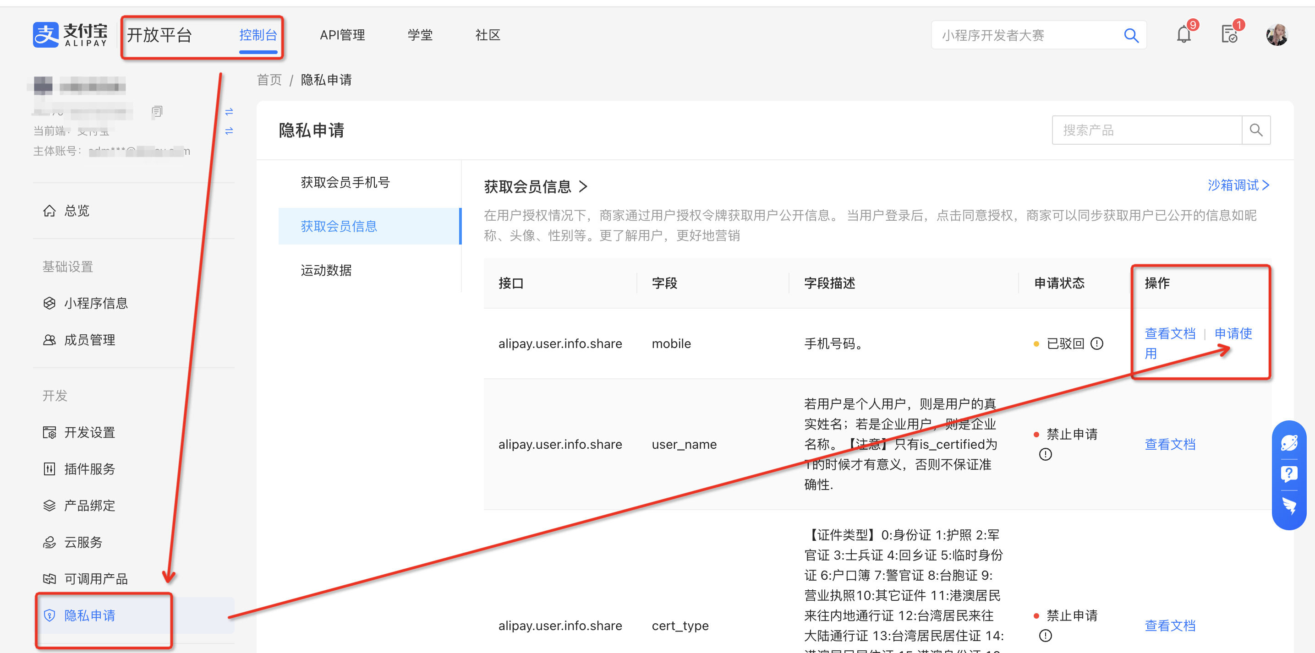
Task: Copy app ID using the copy icon
Action: coord(157,111)
